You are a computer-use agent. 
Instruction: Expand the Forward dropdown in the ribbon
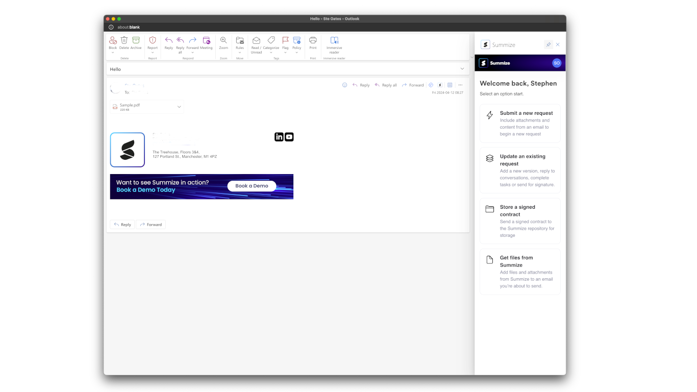point(192,52)
